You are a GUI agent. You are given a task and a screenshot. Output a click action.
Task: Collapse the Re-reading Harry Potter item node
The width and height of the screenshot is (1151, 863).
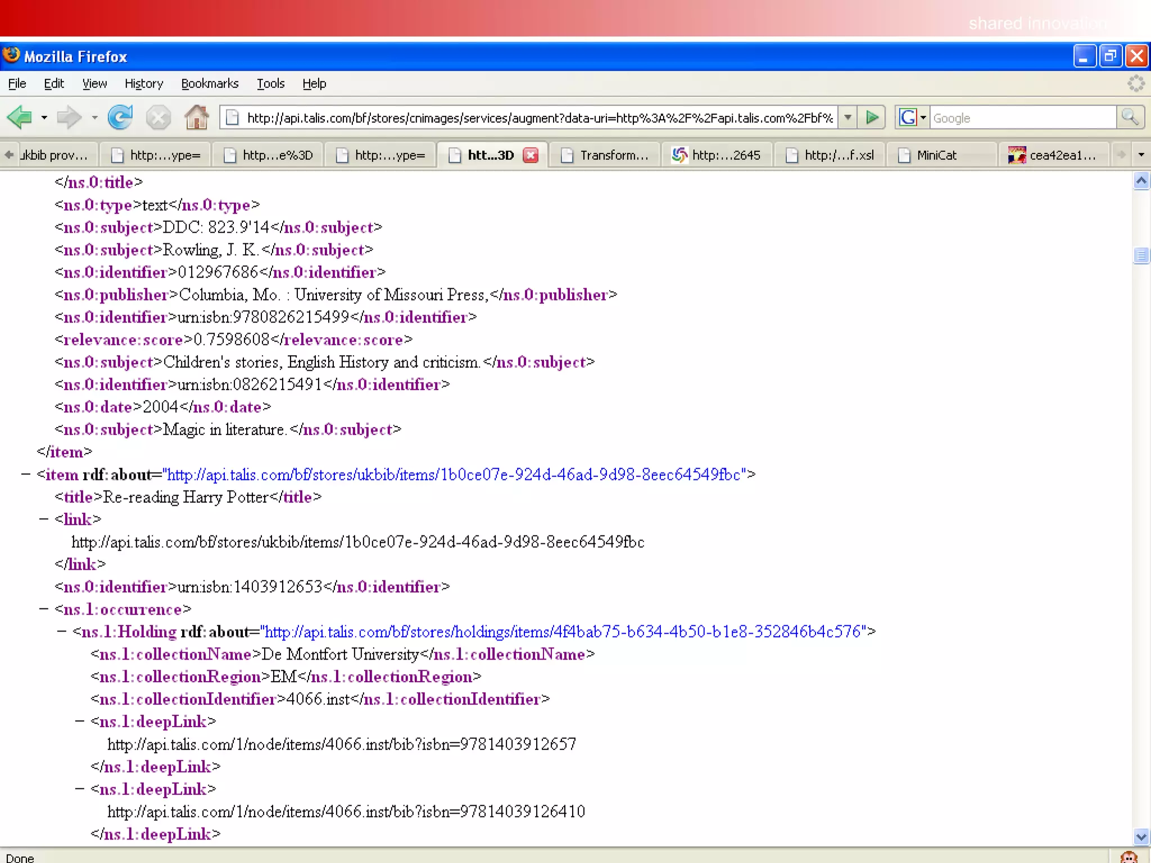pyautogui.click(x=26, y=474)
